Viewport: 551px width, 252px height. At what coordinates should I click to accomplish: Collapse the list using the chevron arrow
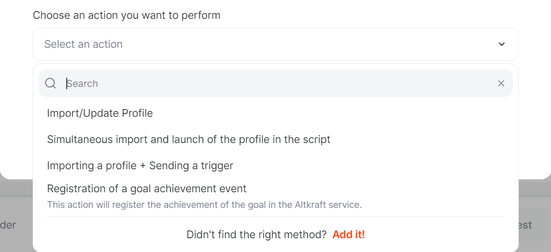click(x=502, y=44)
